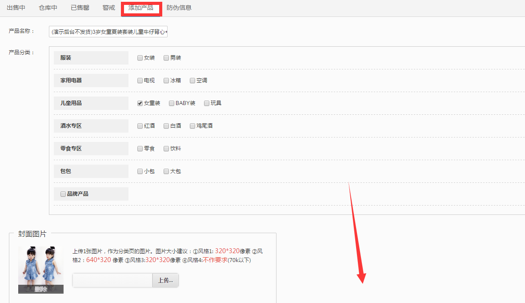The width and height of the screenshot is (525, 303).
Task: Uncheck the 女童装 checkbox
Action: coord(140,103)
